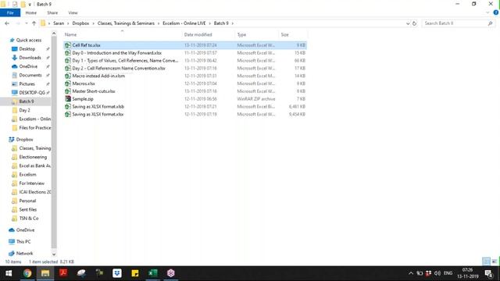
Task: Refresh the Batch 9 folder
Action: coord(414,23)
